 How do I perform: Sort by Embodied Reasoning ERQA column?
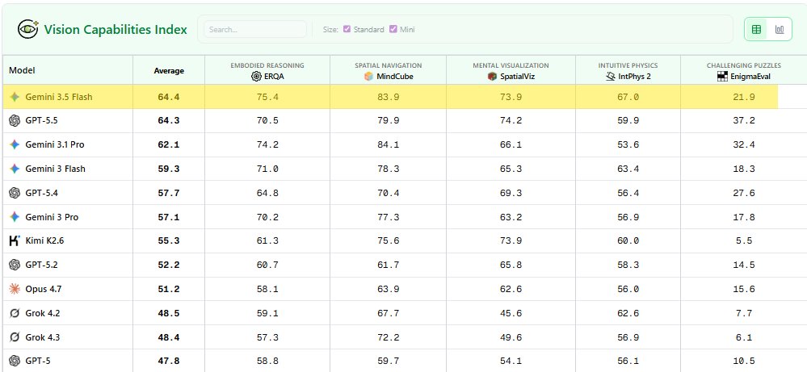[x=267, y=71]
